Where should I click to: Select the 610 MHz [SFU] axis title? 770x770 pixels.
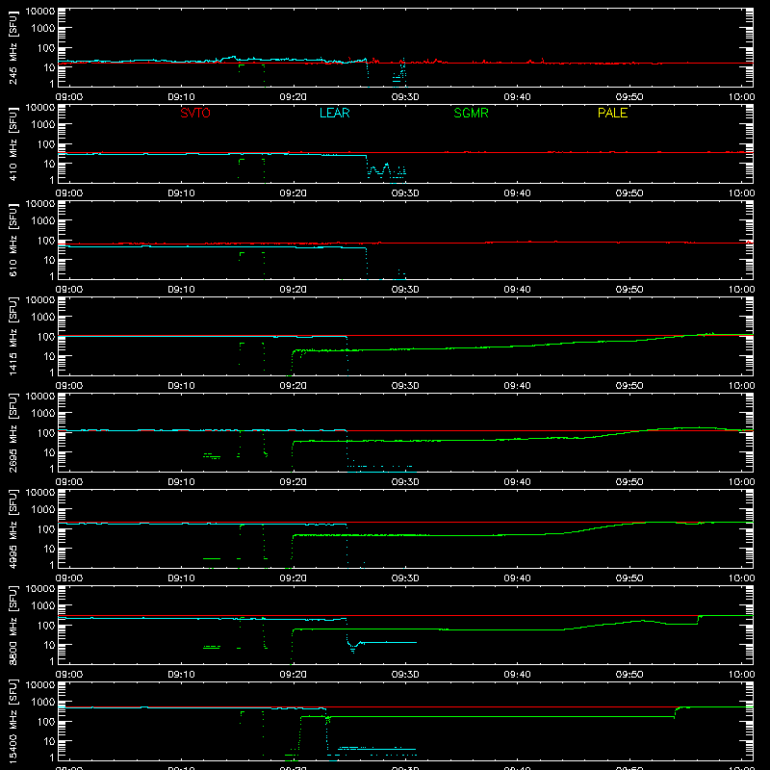point(13,240)
